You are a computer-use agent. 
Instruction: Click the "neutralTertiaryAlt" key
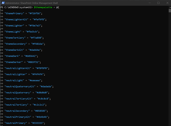pyautogui.click(x=18, y=99)
